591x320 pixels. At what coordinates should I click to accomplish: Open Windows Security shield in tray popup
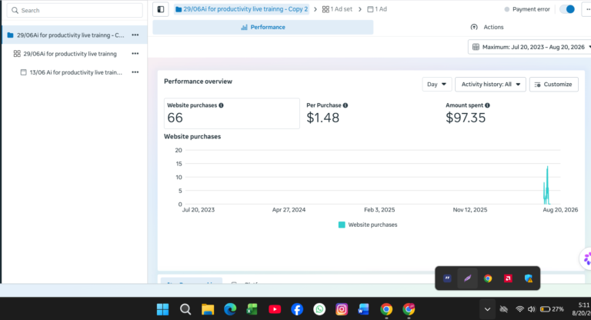coord(529,278)
